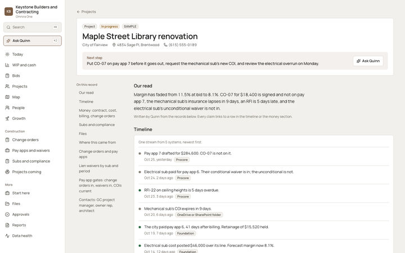Image resolution: width=405 pixels, height=253 pixels.
Task: Click Ask Quinn button in Next step banner
Action: pyautogui.click(x=368, y=61)
